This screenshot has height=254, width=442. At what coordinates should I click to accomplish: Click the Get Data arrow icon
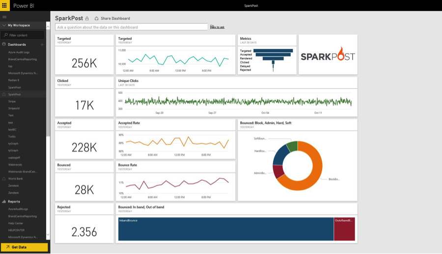[7, 247]
